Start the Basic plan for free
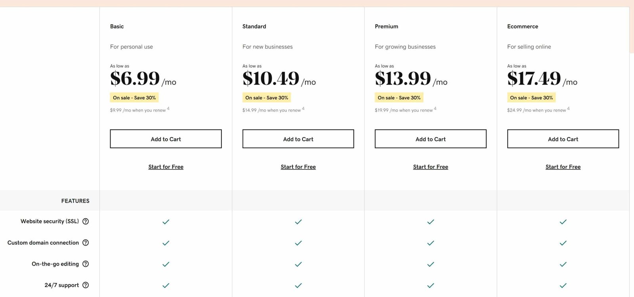 pyautogui.click(x=166, y=167)
